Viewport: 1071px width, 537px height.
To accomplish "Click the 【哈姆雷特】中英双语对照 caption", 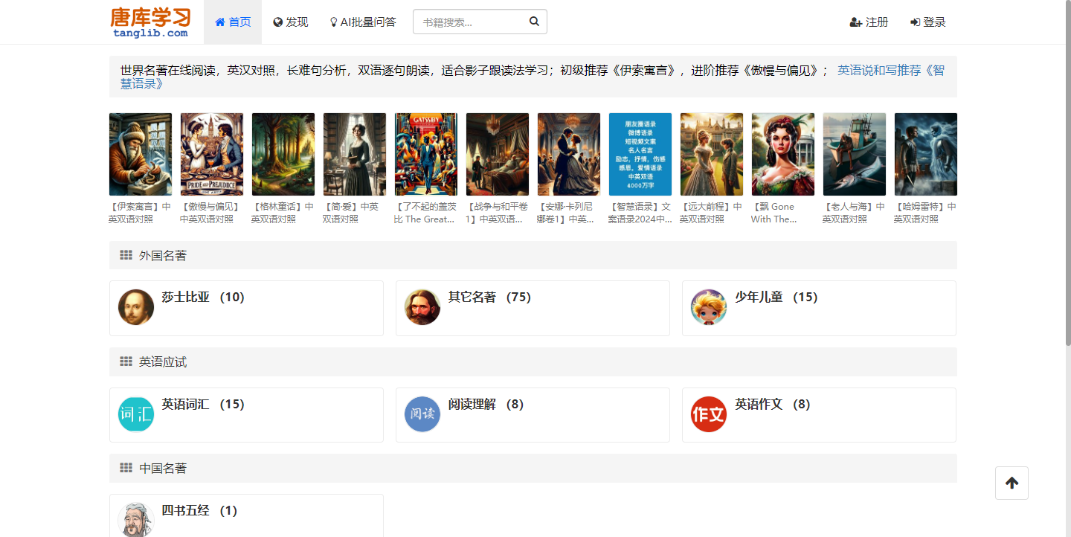I will pos(925,213).
